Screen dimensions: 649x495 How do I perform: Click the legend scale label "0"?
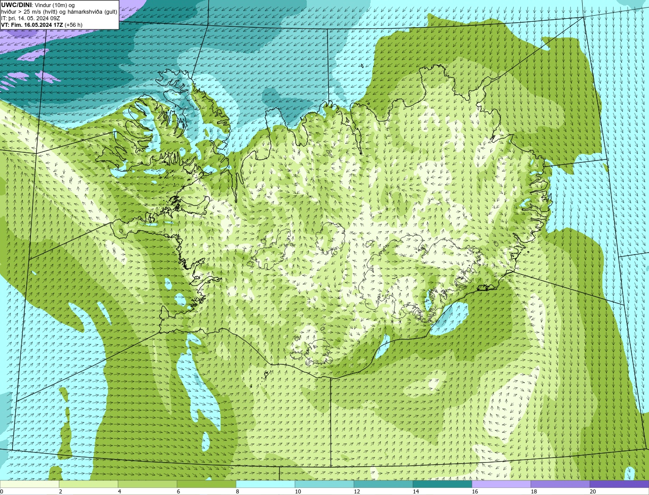2,491
